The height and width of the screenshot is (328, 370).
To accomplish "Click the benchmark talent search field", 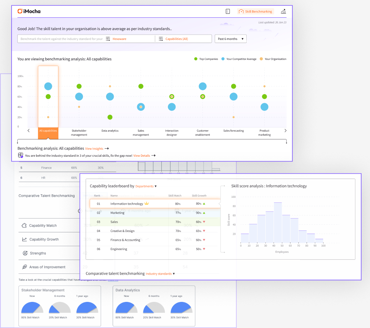I will [61, 39].
